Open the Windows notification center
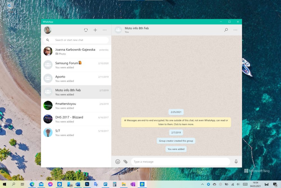The image size is (281, 188). point(275,184)
